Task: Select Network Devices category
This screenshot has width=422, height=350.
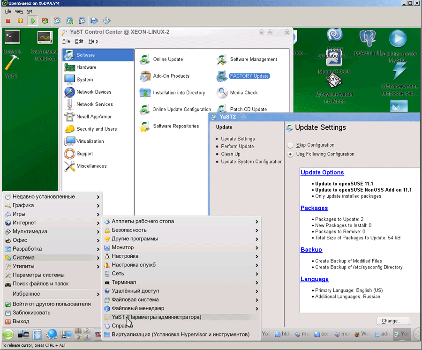Action: click(98, 92)
